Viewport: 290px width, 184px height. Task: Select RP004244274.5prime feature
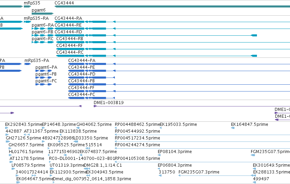point(137,145)
